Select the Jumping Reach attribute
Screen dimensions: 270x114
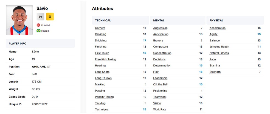(x=219, y=47)
